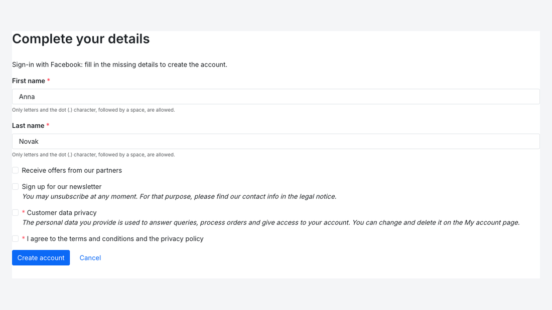Click the hint text below First name field
The height and width of the screenshot is (310, 552).
pyautogui.click(x=93, y=110)
